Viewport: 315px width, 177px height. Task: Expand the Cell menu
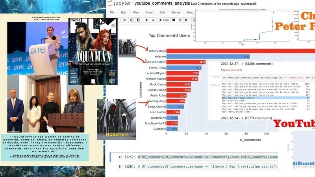point(163,12)
